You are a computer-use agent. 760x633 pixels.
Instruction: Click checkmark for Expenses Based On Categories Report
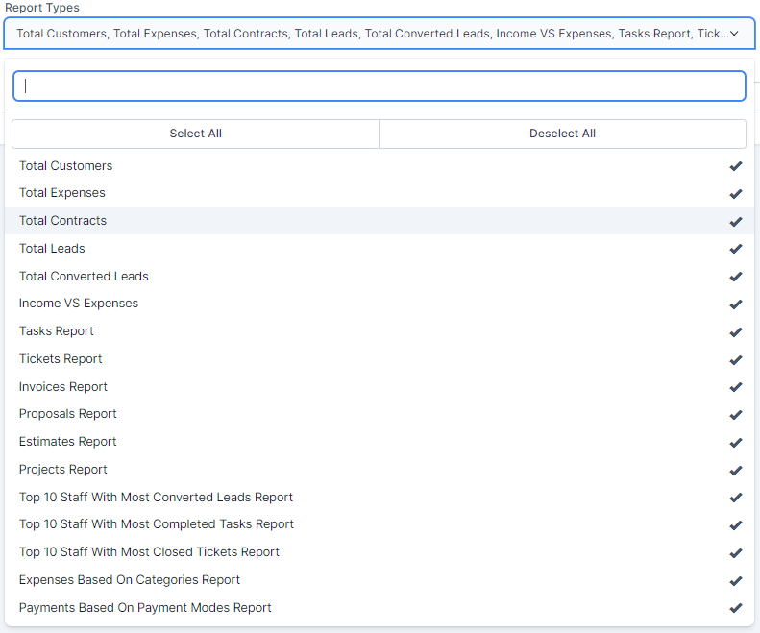(735, 580)
